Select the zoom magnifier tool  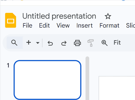point(104,43)
